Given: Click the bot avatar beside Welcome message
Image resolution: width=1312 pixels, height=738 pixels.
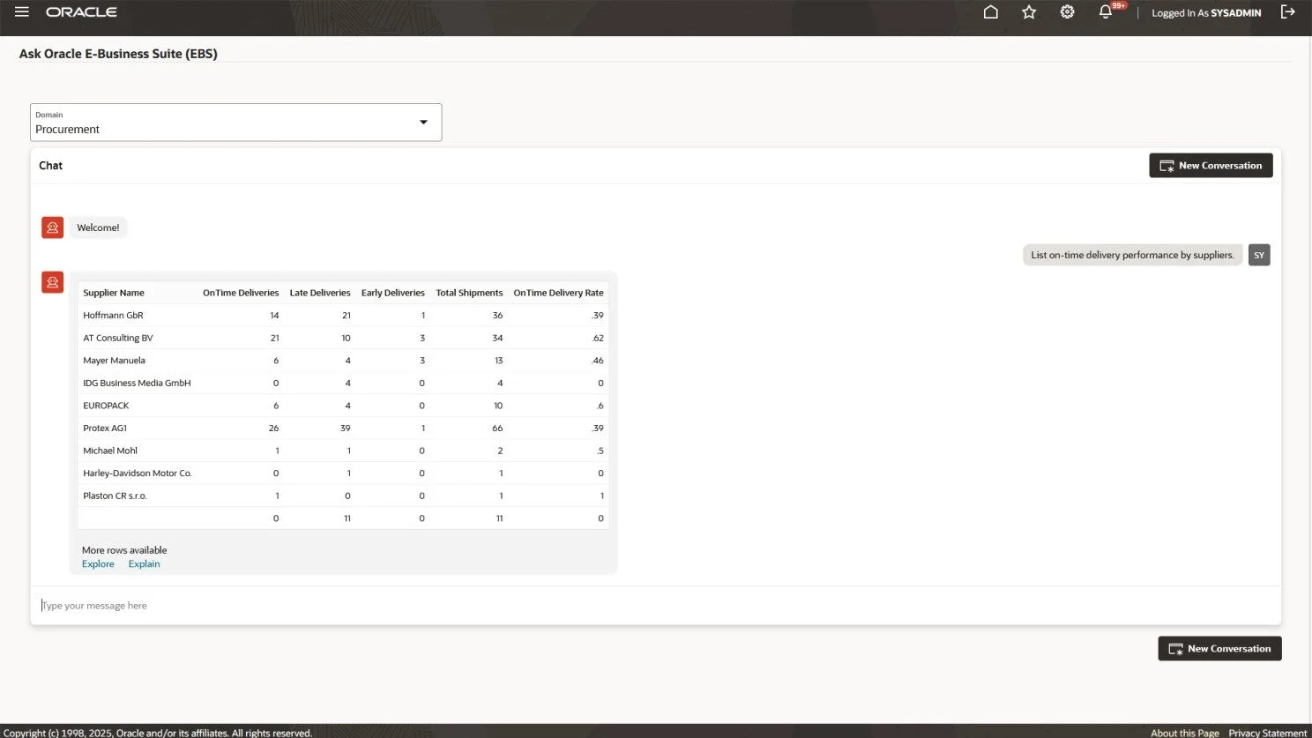Looking at the screenshot, I should coord(53,227).
